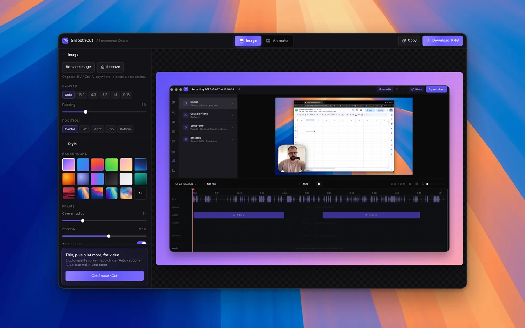The image size is (525, 328).
Task: Click Add clip in the preview timeline
Action: coord(210,184)
